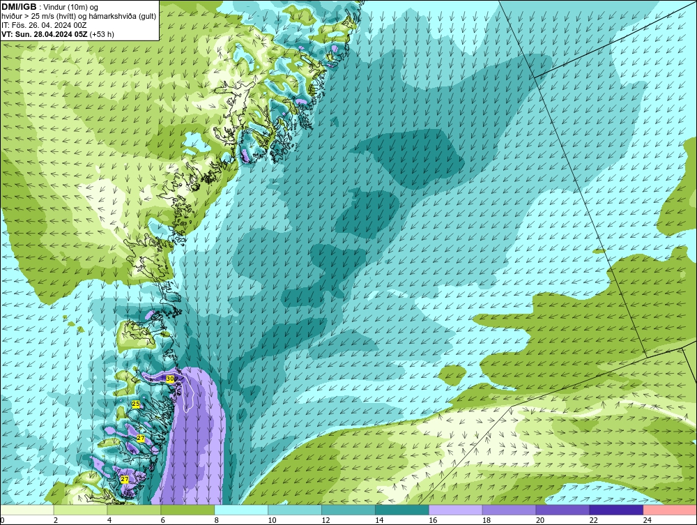Viewport: 697px width, 525px height.
Task: Click the legend scale value 6
Action: [x=162, y=520]
